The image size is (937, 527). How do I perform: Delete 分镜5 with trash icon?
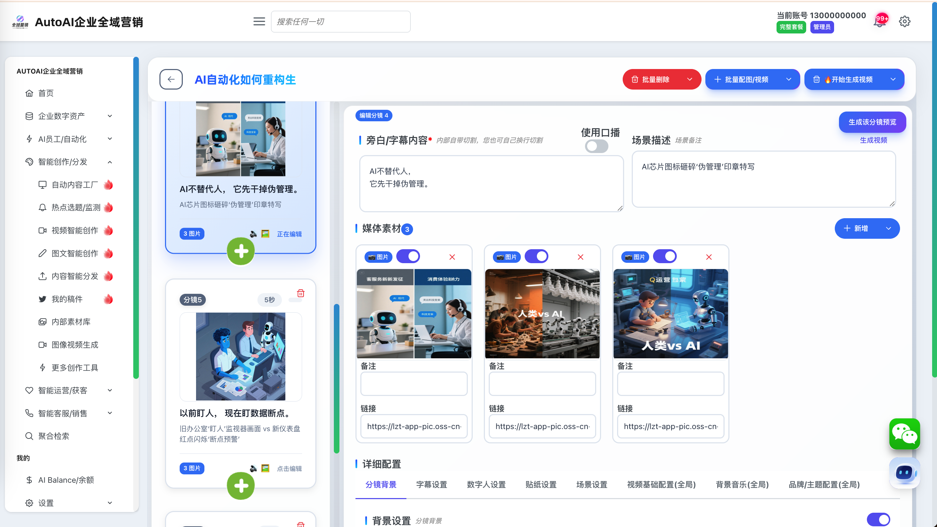coord(300,293)
